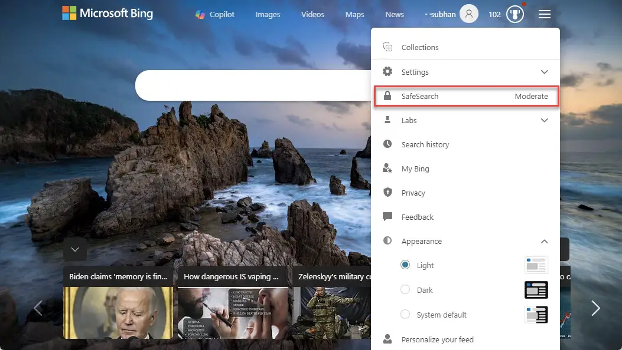Close the hamburger menu icon
This screenshot has height=350, width=622.
coord(544,15)
